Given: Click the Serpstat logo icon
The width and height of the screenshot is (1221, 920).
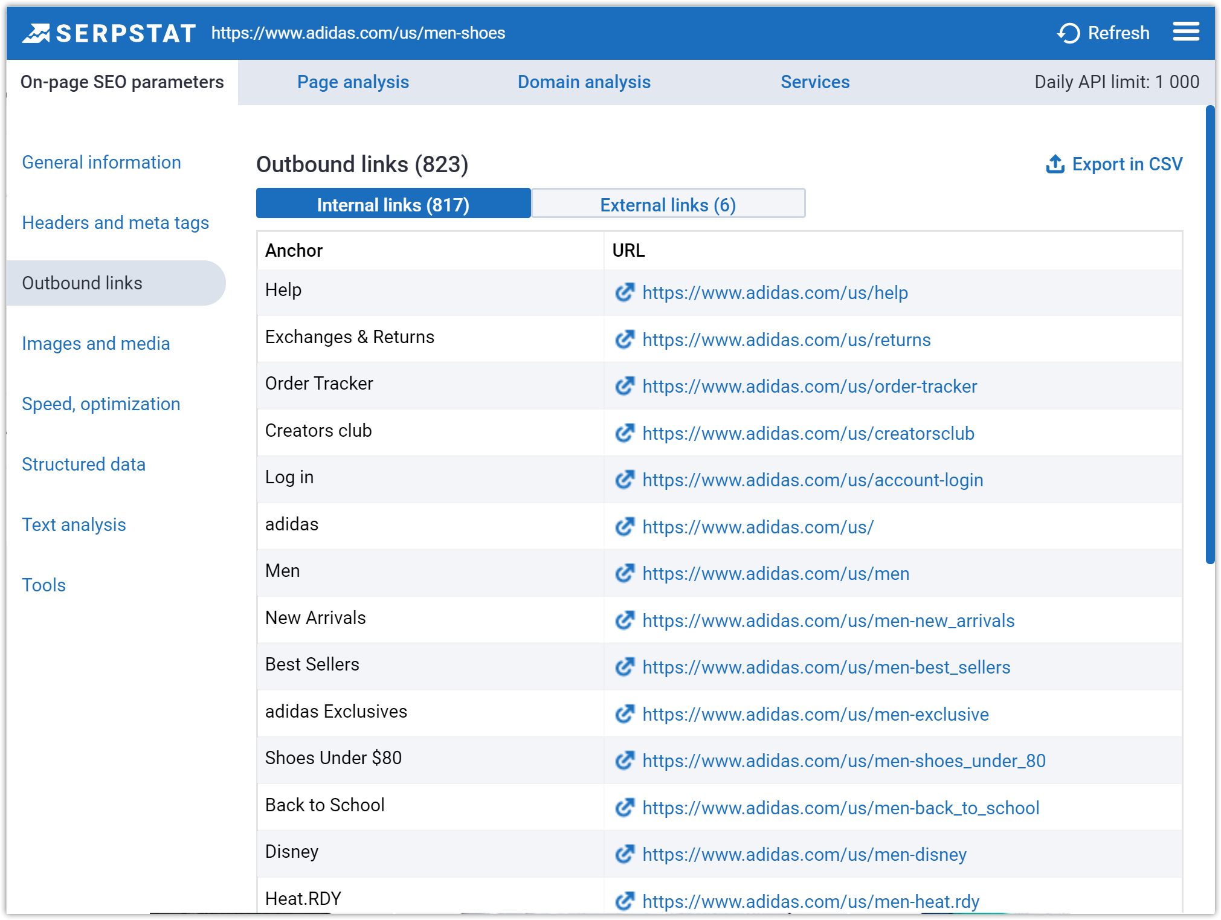Looking at the screenshot, I should (x=36, y=33).
